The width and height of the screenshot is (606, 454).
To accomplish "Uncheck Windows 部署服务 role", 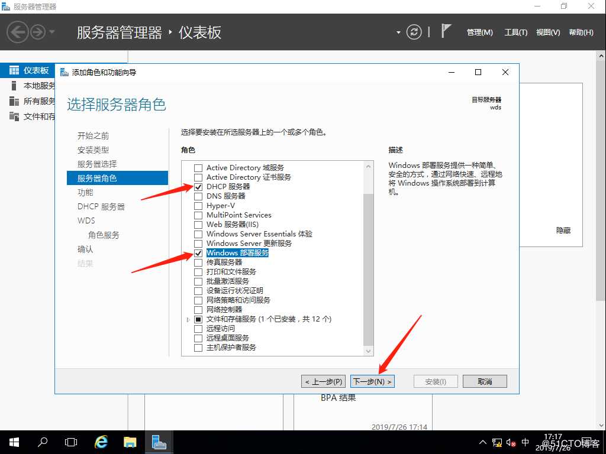I will pyautogui.click(x=198, y=253).
